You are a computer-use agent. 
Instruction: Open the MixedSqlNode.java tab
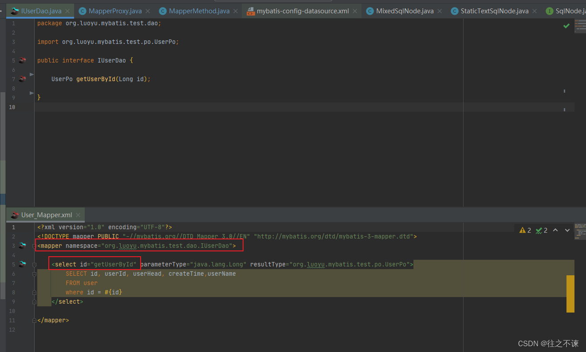coord(405,11)
